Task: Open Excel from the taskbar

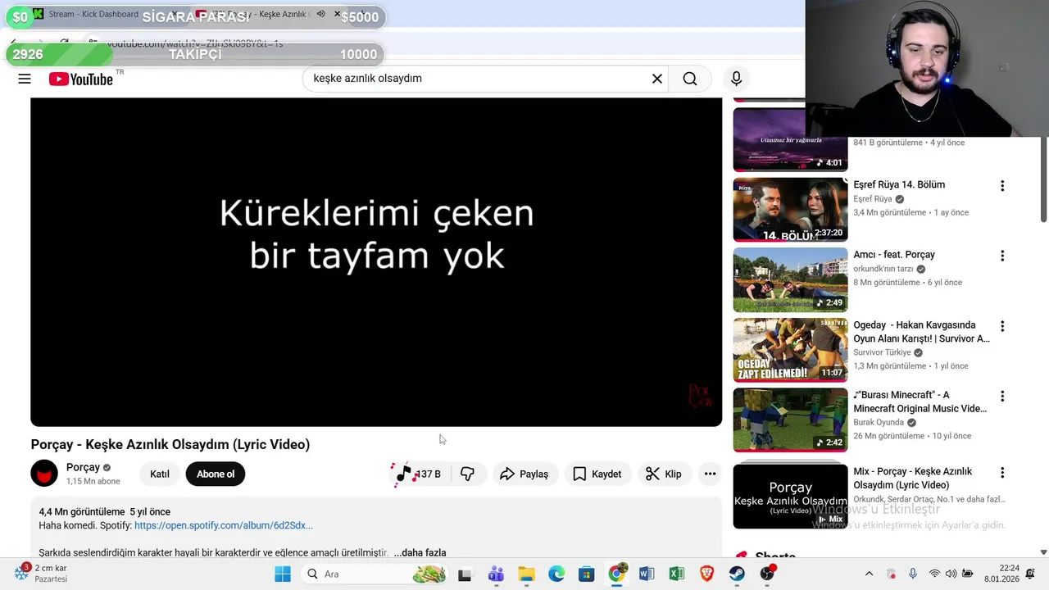Action: click(x=676, y=574)
